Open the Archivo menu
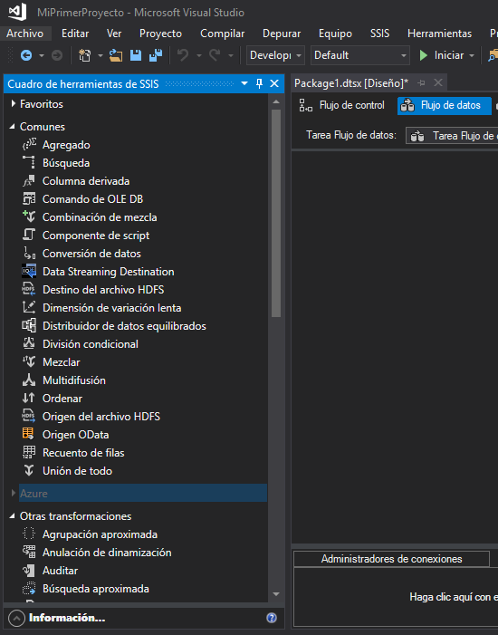Image resolution: width=498 pixels, height=635 pixels. pyautogui.click(x=25, y=34)
